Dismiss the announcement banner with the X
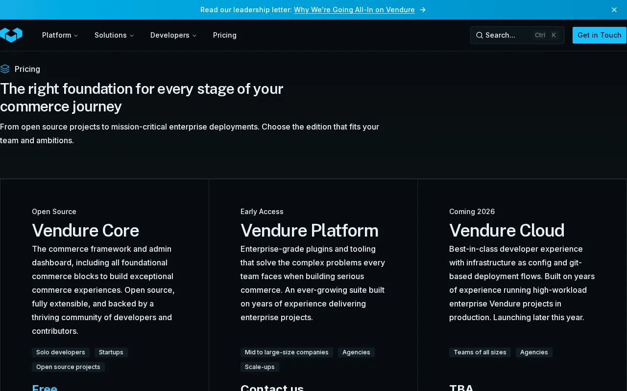 pos(614,10)
